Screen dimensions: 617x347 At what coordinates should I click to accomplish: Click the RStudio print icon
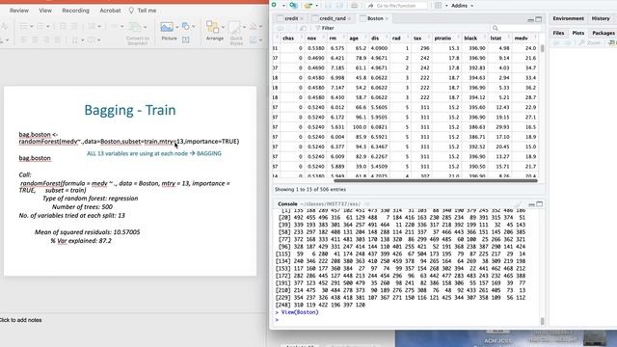click(x=354, y=6)
